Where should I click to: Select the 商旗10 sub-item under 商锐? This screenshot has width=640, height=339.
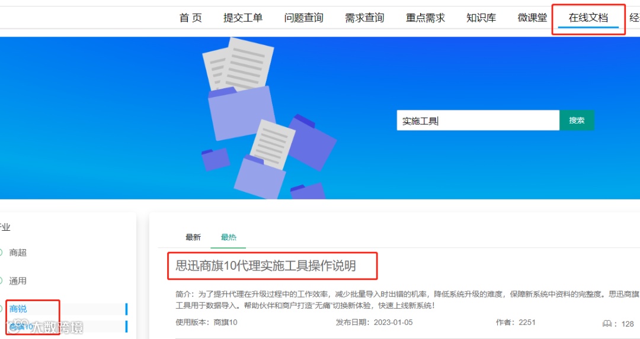tap(21, 327)
